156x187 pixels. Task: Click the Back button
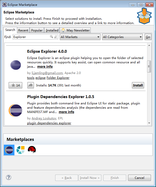click(x=67, y=178)
